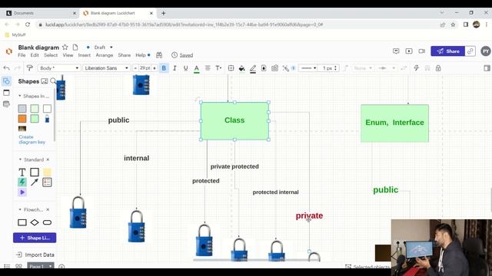Decrease font size with minus button
The width and height of the screenshot is (492, 276).
[x=135, y=68]
